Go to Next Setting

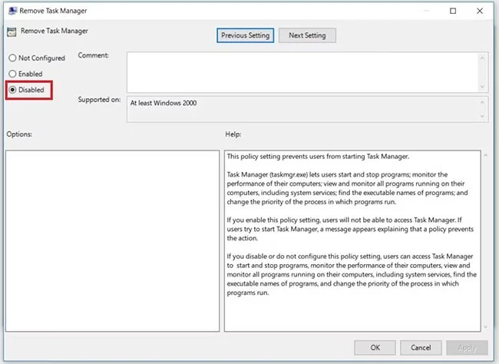307,35
